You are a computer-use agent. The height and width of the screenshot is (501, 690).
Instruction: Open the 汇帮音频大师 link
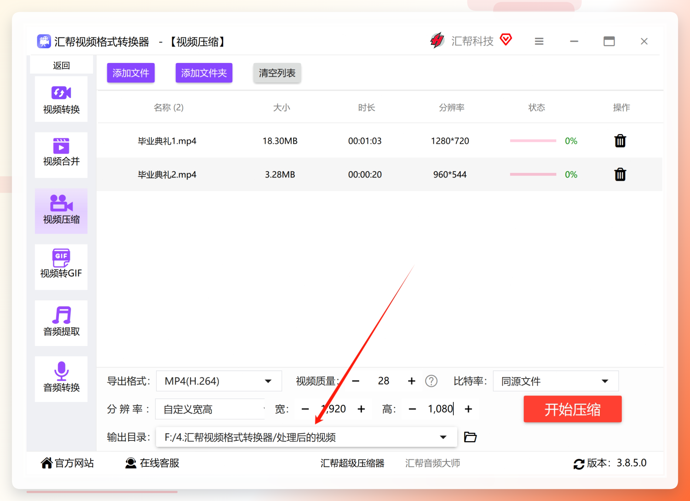[432, 463]
